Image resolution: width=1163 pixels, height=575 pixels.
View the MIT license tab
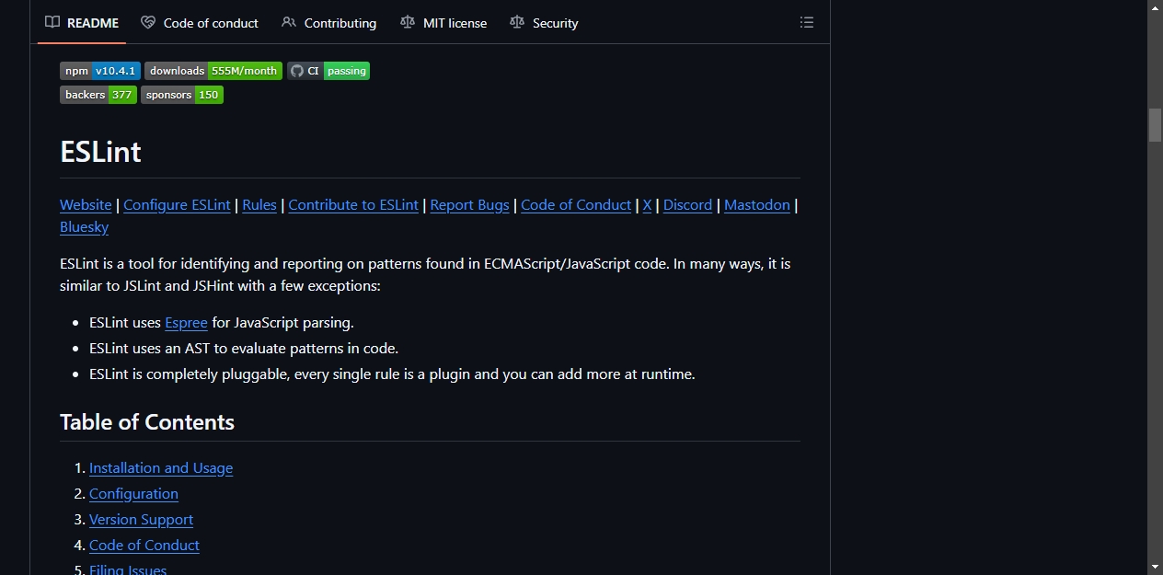click(443, 23)
